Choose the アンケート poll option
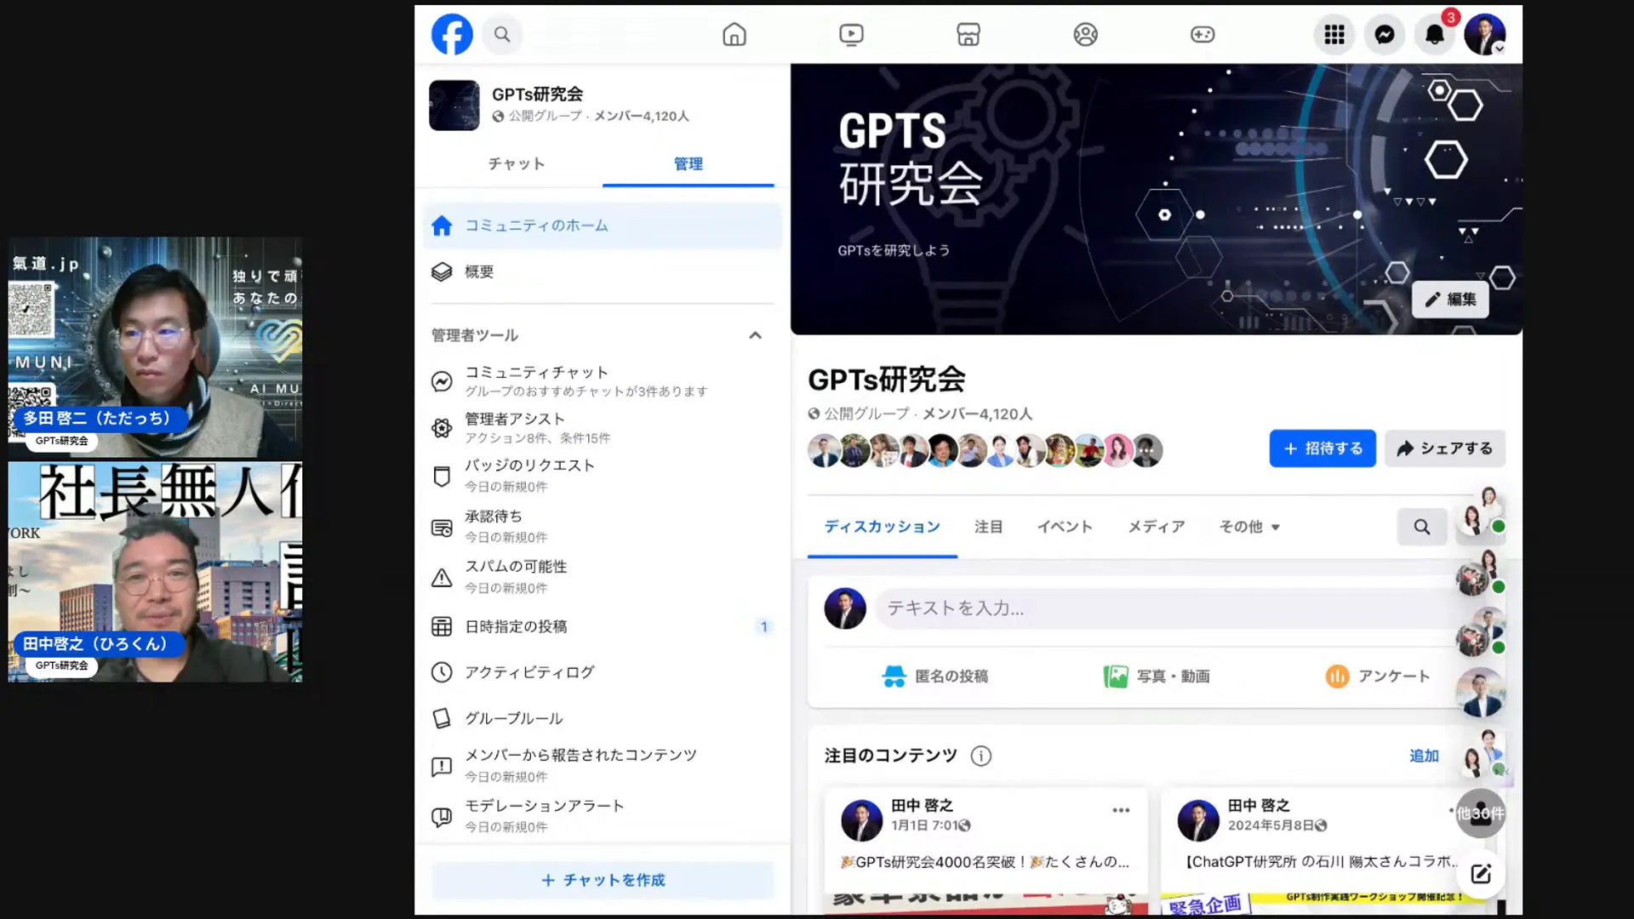Viewport: 1634px width, 919px height. tap(1377, 676)
